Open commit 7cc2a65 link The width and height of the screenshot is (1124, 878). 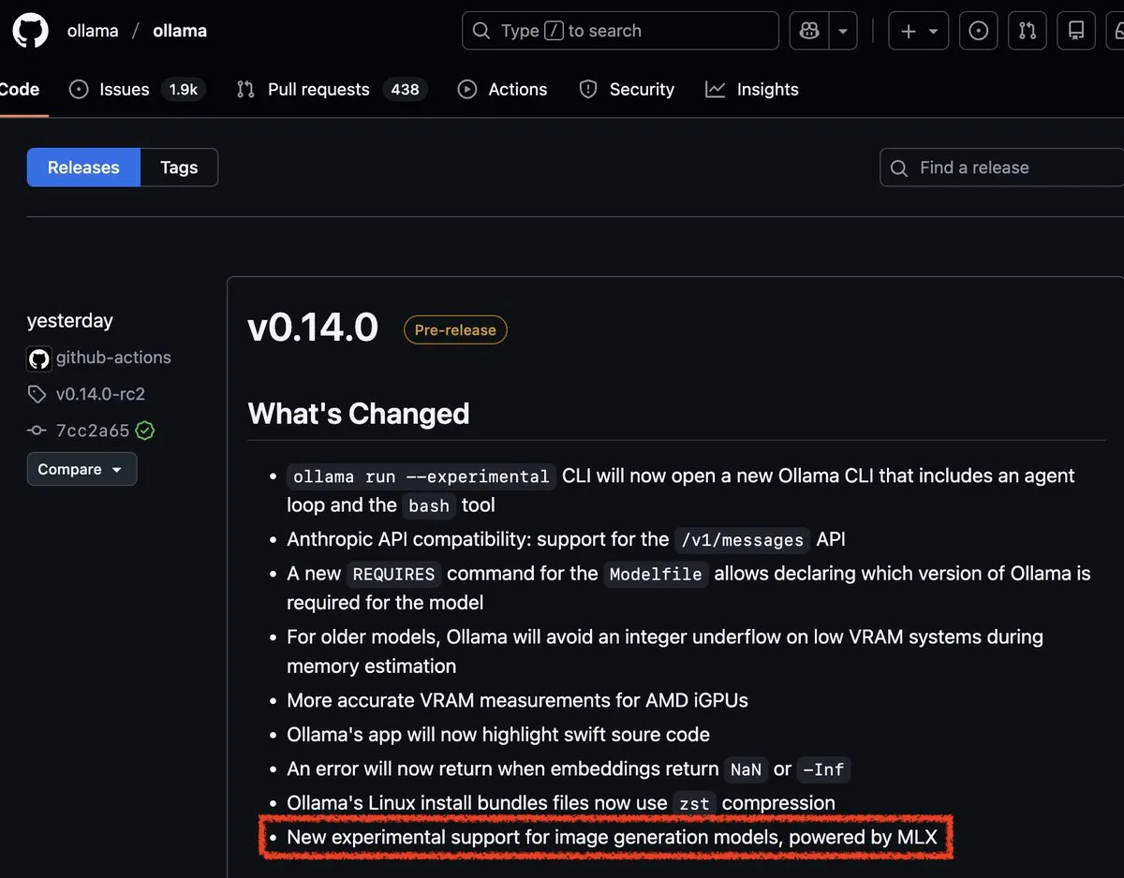93,431
